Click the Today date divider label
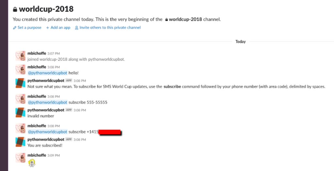 (240, 42)
